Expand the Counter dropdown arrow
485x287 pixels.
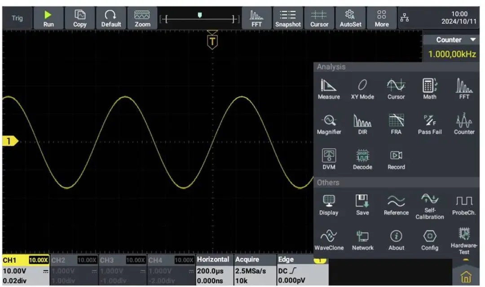point(472,40)
